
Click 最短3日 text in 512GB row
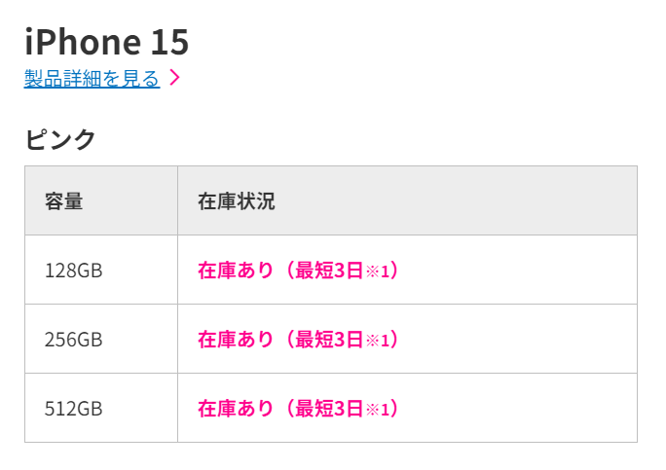[329, 409]
